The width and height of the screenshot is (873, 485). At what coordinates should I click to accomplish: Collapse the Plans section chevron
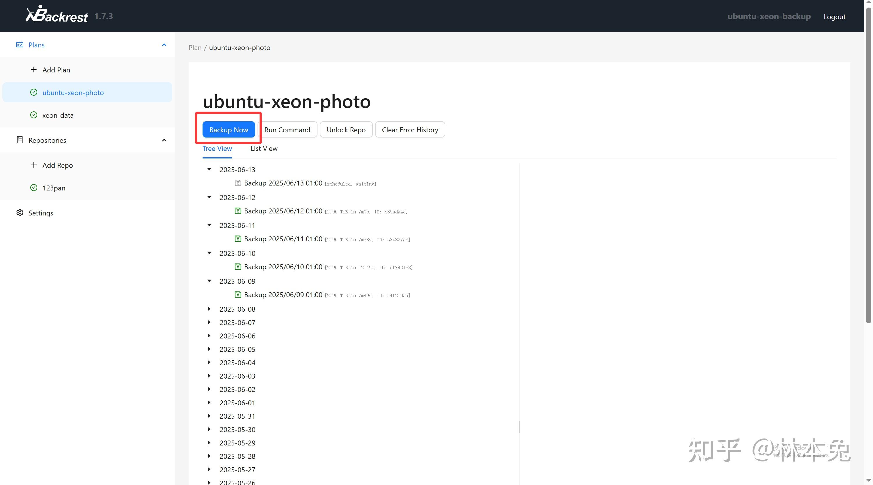(x=164, y=45)
